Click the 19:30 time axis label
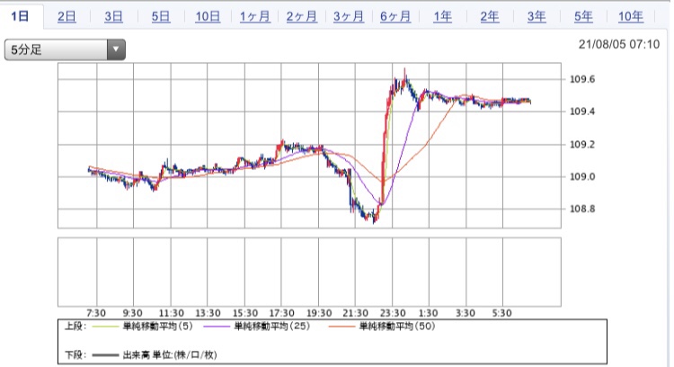The width and height of the screenshot is (674, 367). pos(319,313)
